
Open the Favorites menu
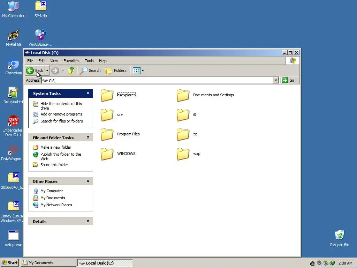tap(71, 61)
